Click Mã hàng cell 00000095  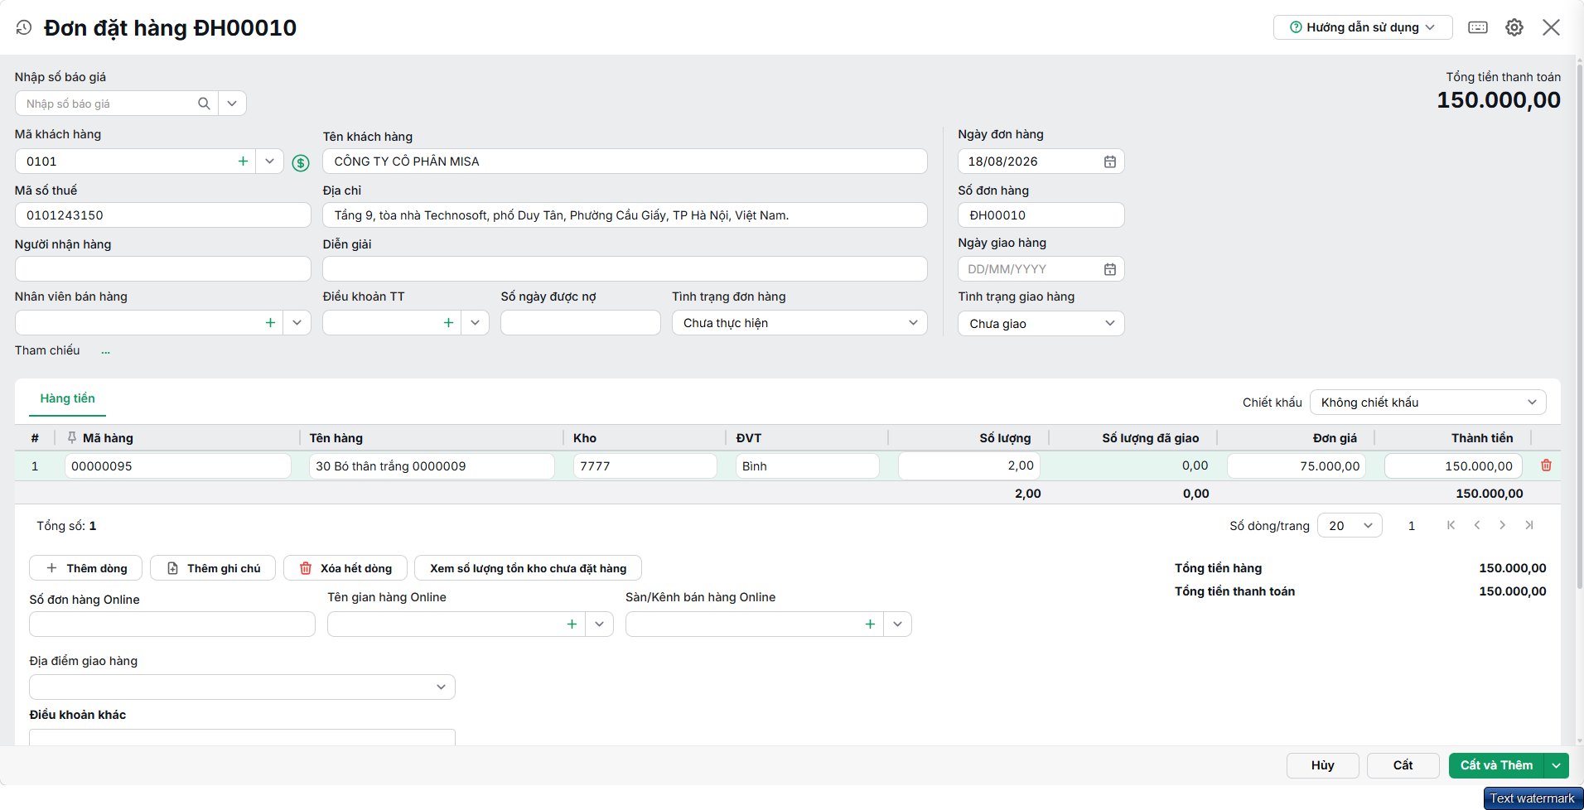177,466
